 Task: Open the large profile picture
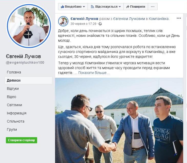29,26
